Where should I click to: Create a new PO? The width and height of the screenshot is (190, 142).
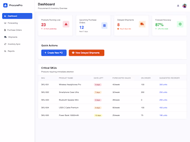[54, 53]
